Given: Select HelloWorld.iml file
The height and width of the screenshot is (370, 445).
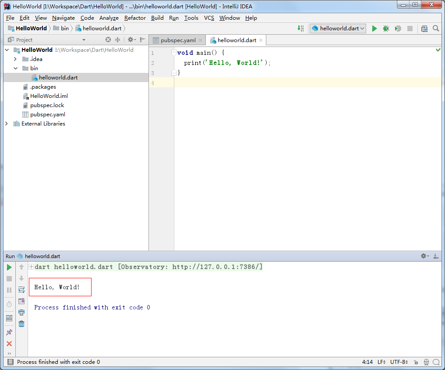Looking at the screenshot, I should 49,96.
